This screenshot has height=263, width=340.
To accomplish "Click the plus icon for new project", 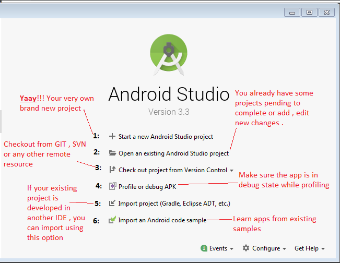I will point(112,137).
